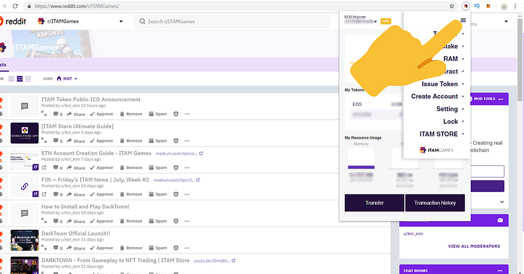The image size is (524, 274).
Task: Open the ITAM Store Ultimate Guide thumbnail
Action: pos(25,133)
